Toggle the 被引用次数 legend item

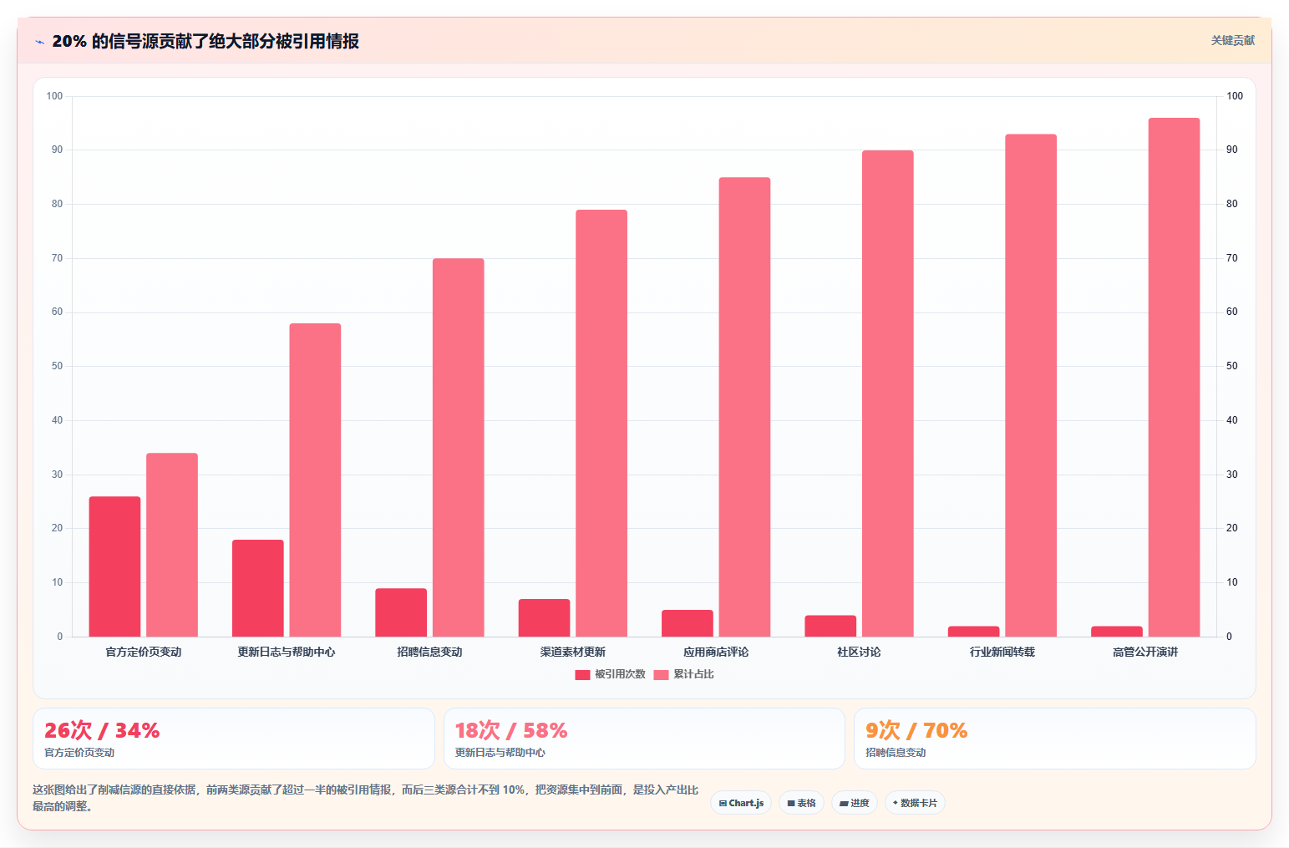click(x=611, y=674)
